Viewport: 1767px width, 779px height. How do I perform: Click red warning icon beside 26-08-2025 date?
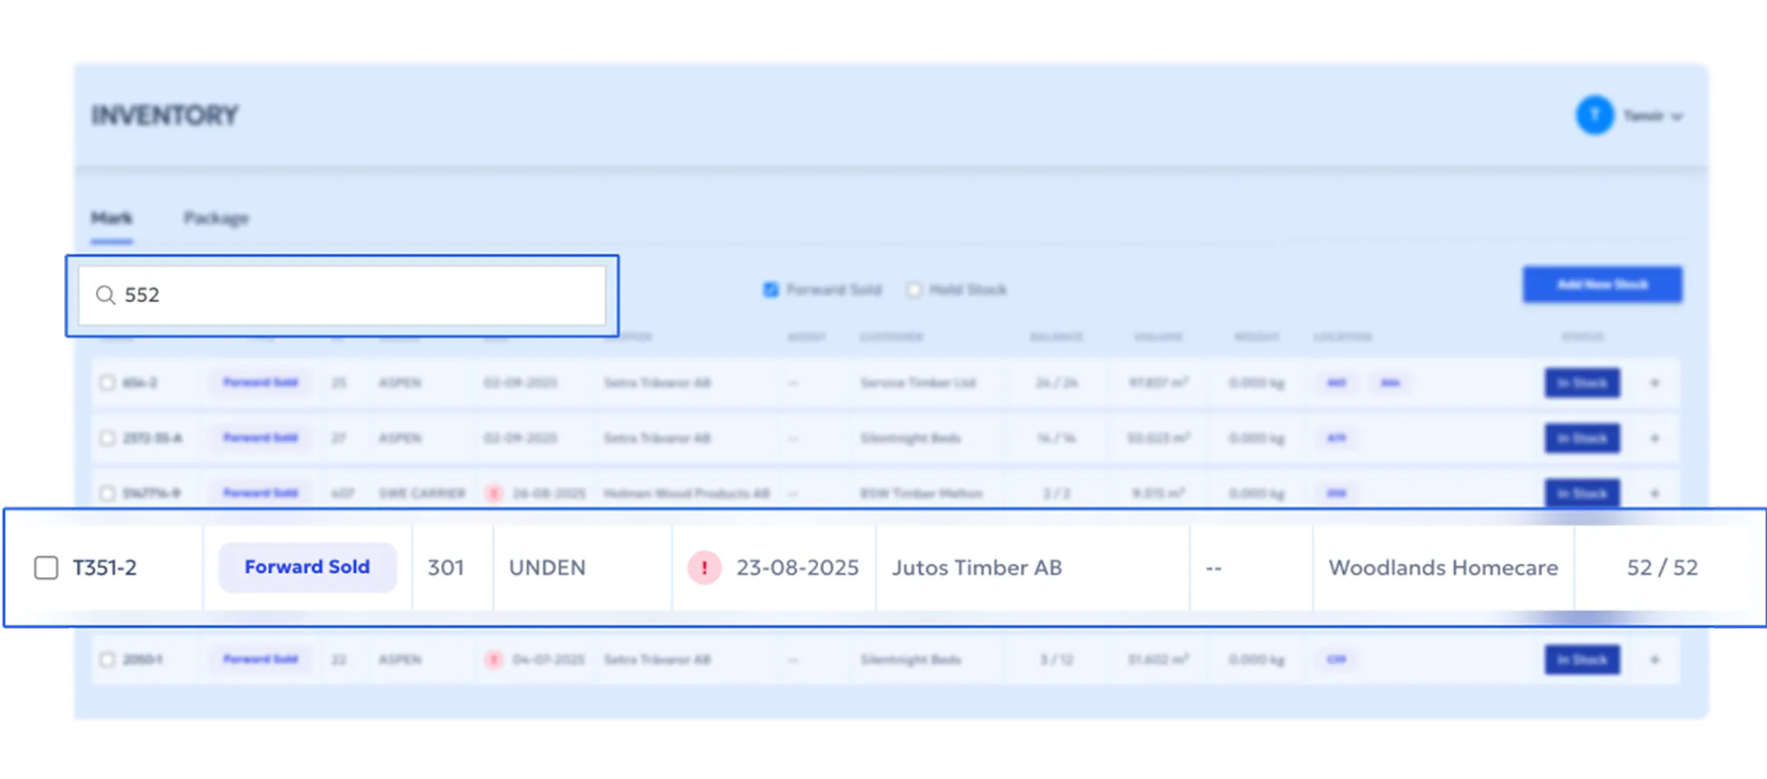(494, 493)
